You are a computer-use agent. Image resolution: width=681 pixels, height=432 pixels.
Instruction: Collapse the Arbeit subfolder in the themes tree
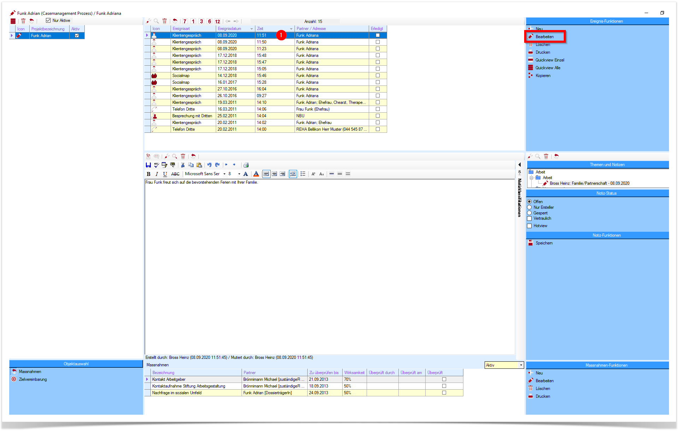coord(531,178)
